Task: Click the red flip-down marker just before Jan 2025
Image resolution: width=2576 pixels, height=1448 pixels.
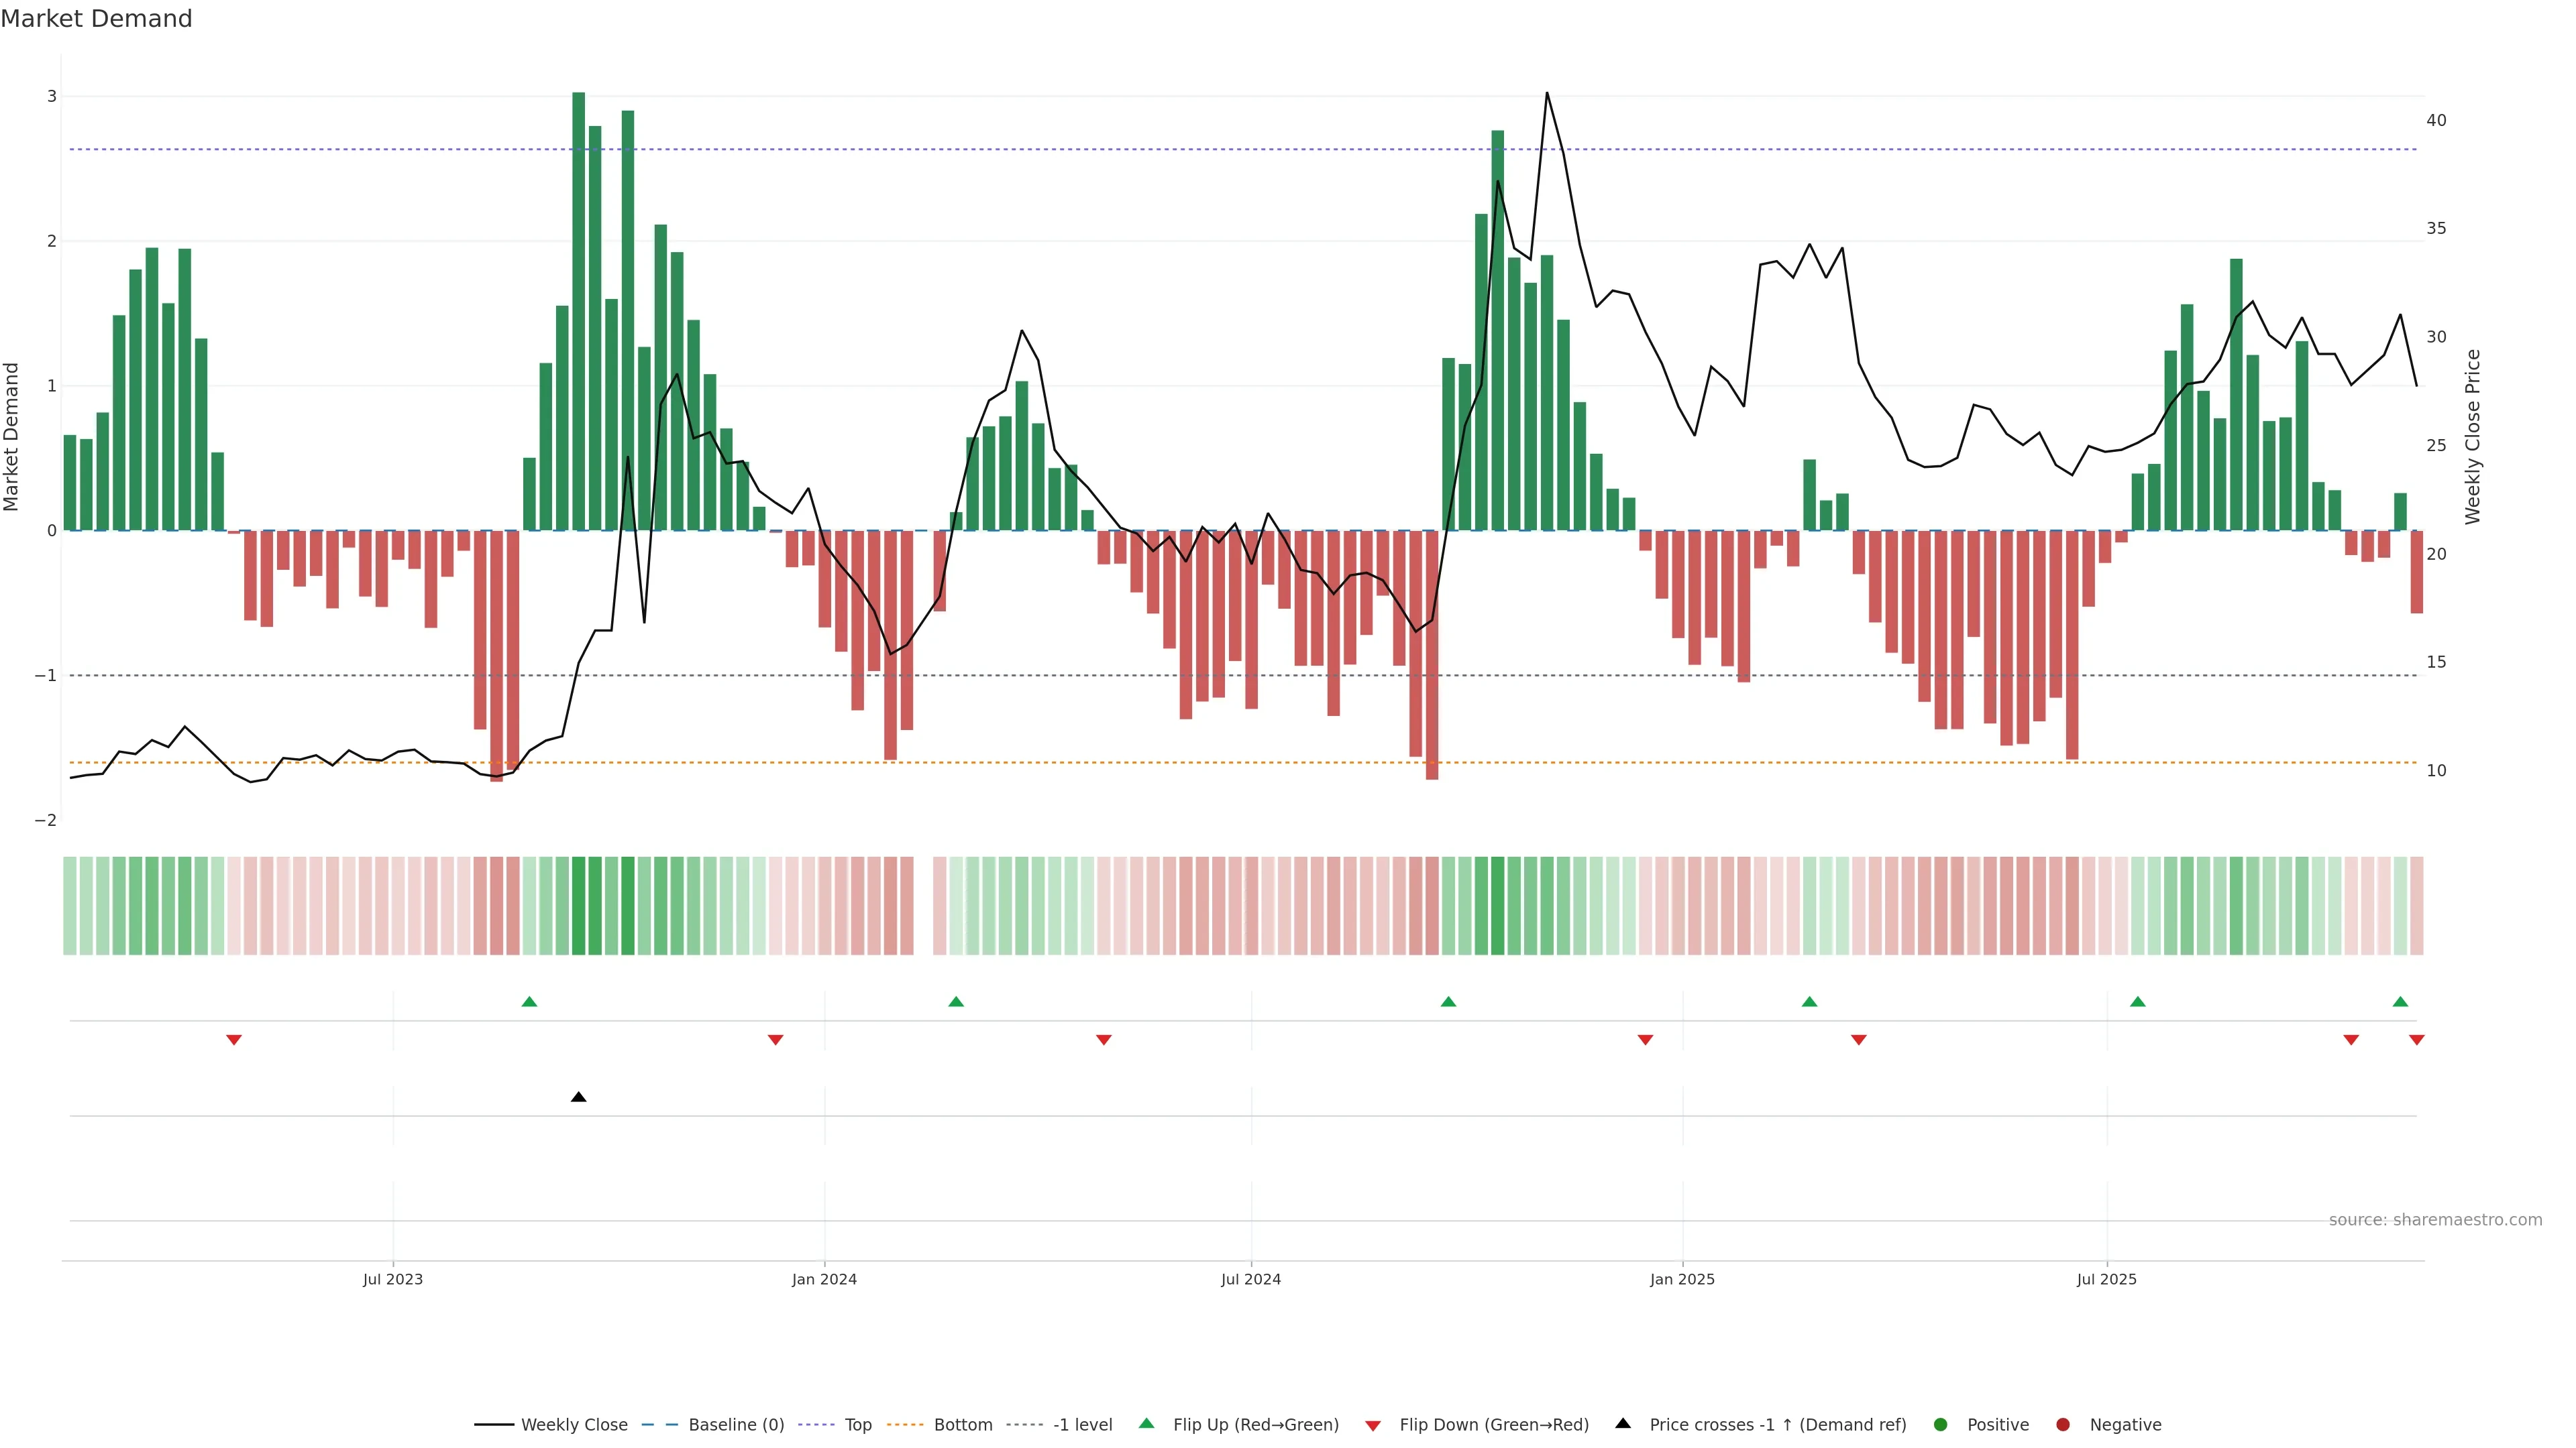Action: [x=1645, y=1040]
